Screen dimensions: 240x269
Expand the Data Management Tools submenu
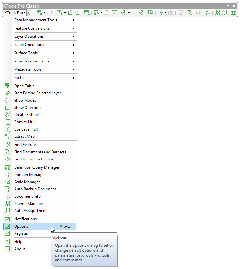pyautogui.click(x=40, y=20)
